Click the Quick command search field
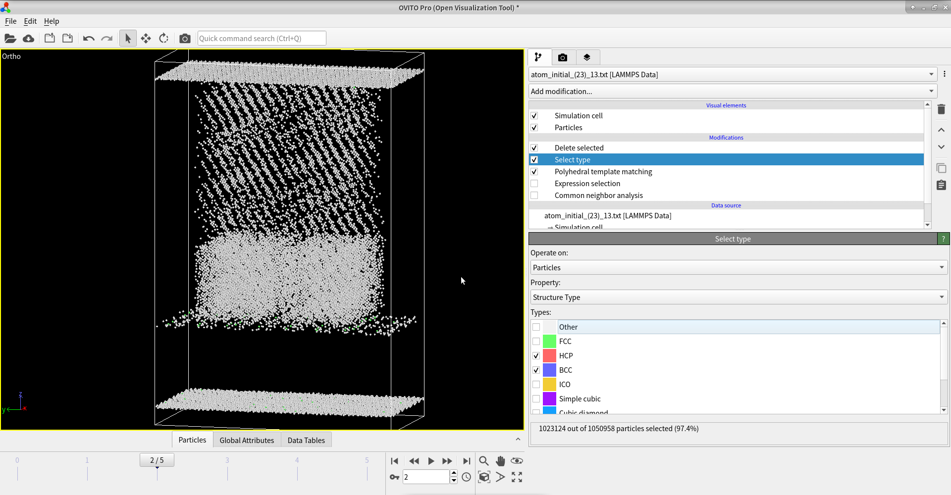 262,39
